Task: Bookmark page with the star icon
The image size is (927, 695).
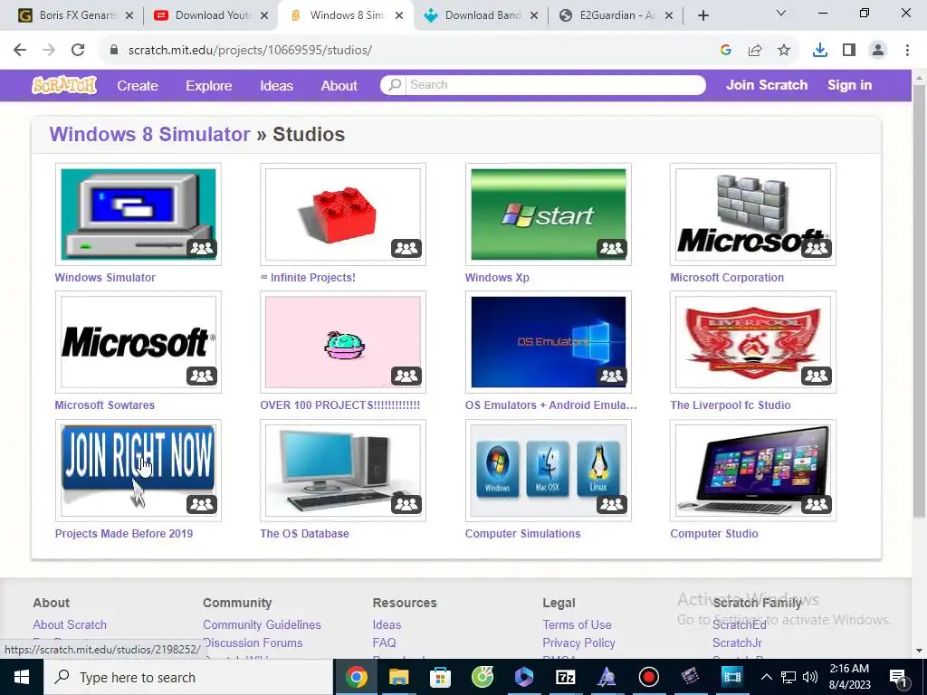Action: (x=783, y=51)
